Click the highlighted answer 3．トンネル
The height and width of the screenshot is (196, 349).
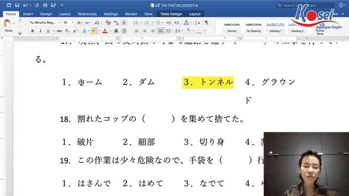point(208,82)
